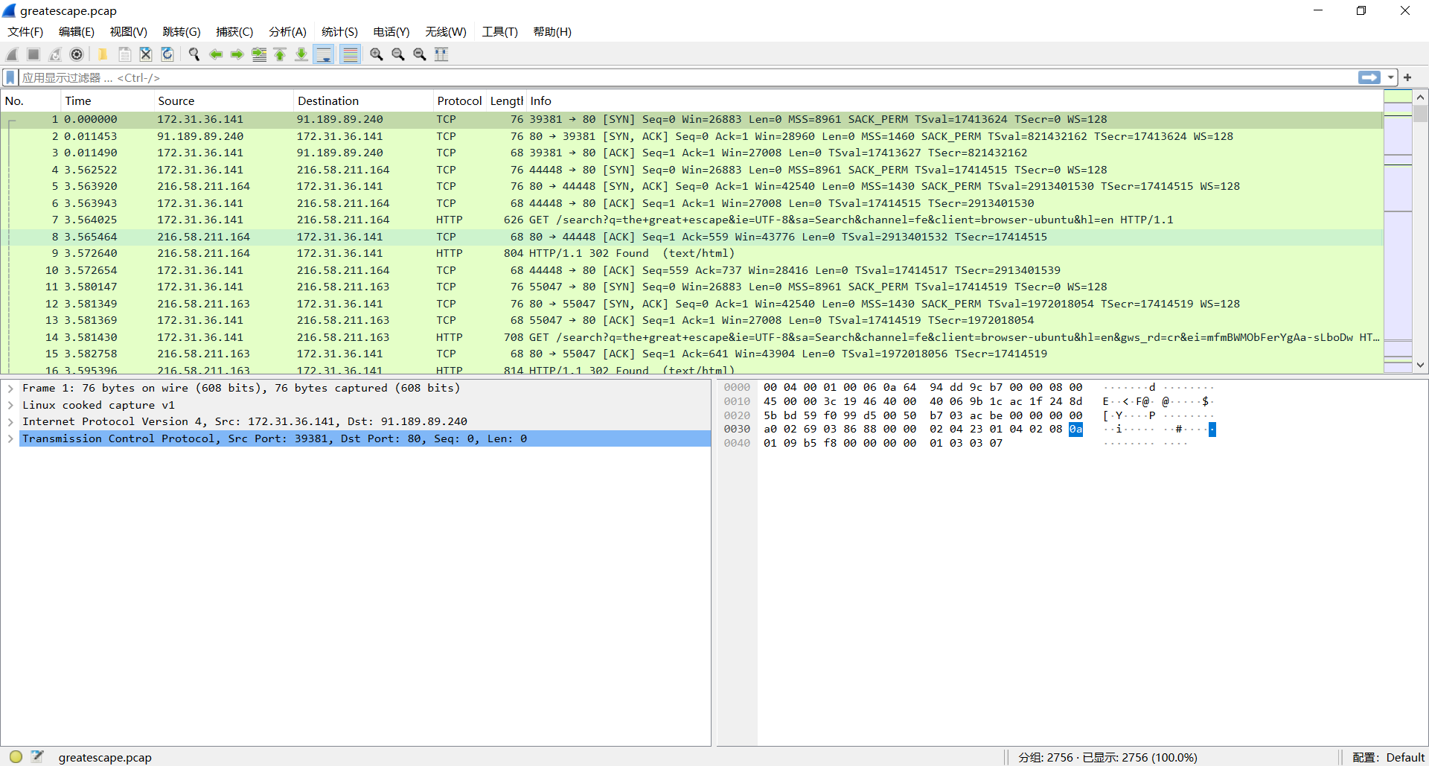Stop the running capture
This screenshot has height=766, width=1429.
[33, 54]
